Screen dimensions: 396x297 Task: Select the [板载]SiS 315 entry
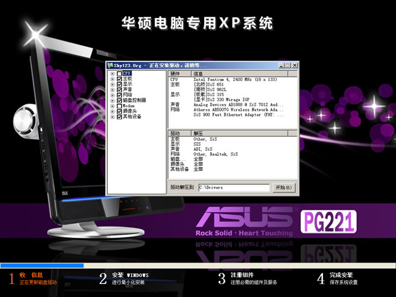coord(209,95)
